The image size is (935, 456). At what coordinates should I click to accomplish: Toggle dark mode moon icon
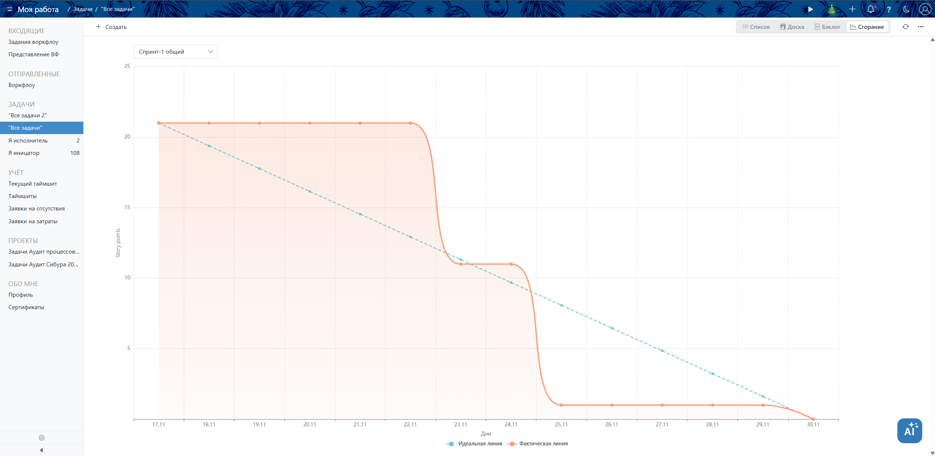(906, 9)
